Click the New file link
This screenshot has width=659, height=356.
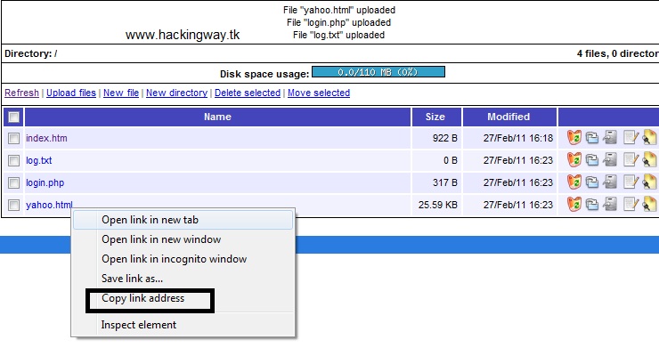[x=121, y=93]
